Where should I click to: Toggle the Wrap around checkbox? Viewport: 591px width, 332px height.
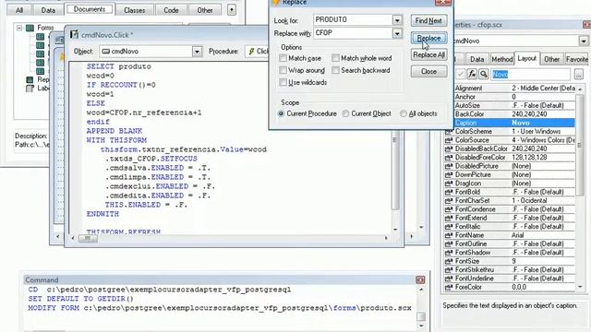tap(283, 70)
